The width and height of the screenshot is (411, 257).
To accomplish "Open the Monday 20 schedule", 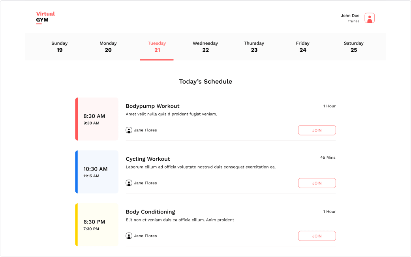I will click(x=108, y=47).
